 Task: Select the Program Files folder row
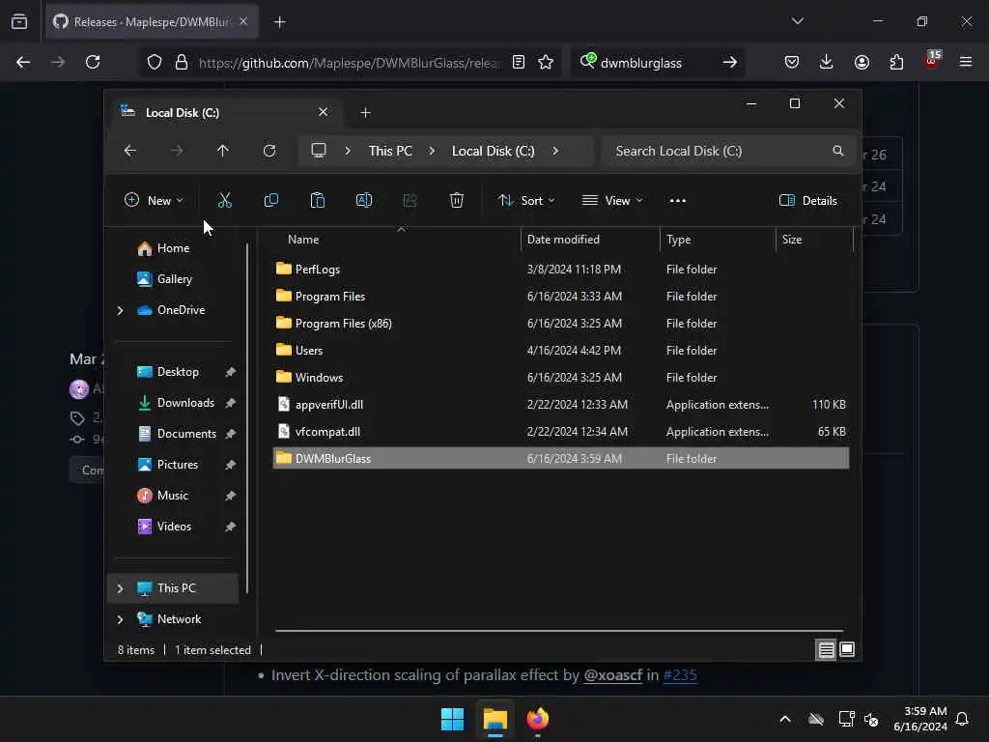[561, 296]
